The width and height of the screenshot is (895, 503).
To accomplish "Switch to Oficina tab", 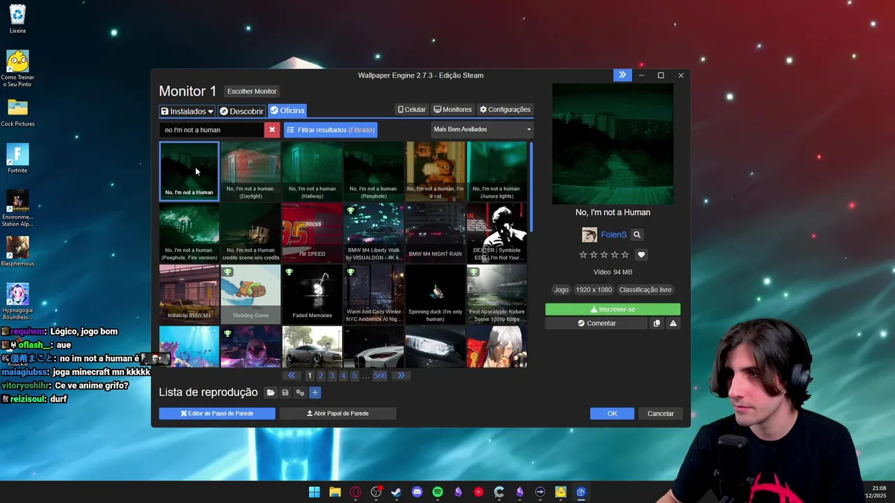I will point(287,110).
